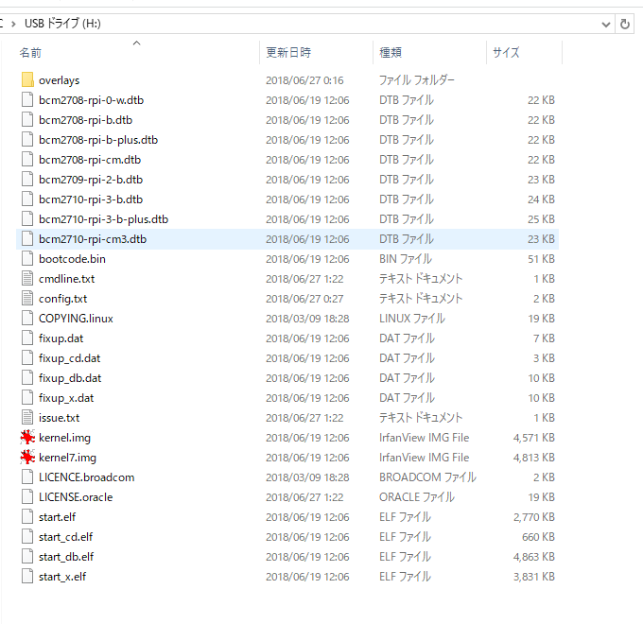643x624 pixels.
Task: Click the kernel7.img IrfanView icon
Action: pos(27,458)
